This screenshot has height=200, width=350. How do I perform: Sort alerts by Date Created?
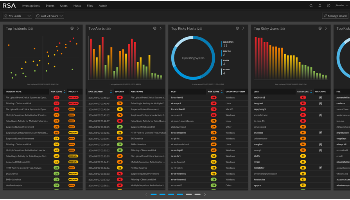click(111, 92)
